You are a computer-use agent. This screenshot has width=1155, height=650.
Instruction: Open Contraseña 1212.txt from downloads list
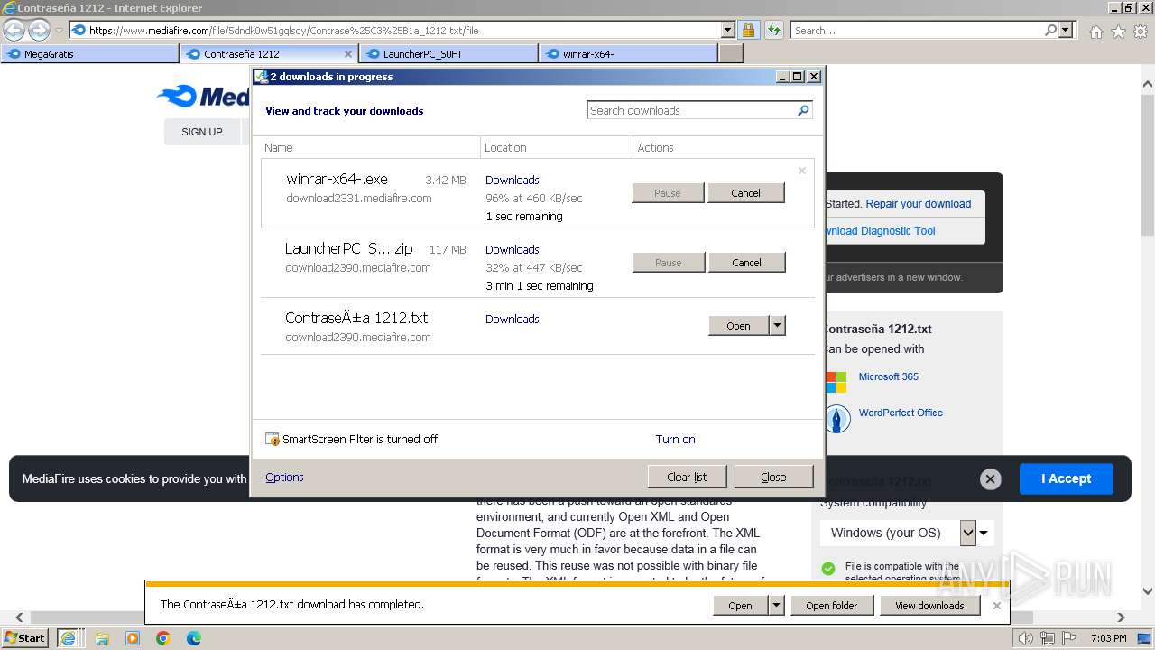pyautogui.click(x=738, y=326)
